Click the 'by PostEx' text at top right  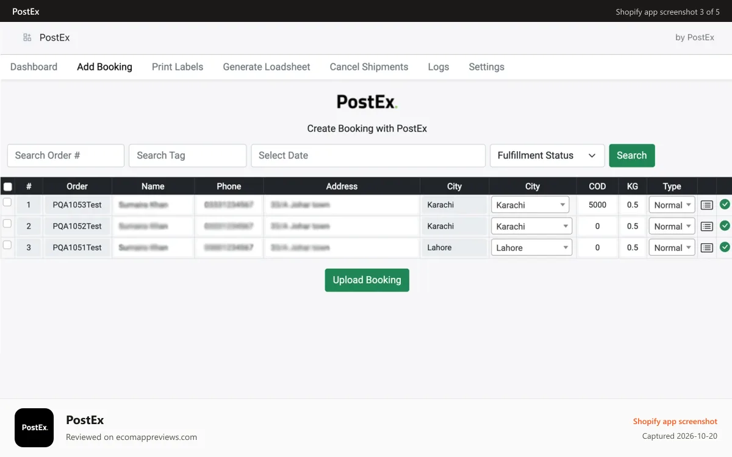pyautogui.click(x=695, y=38)
